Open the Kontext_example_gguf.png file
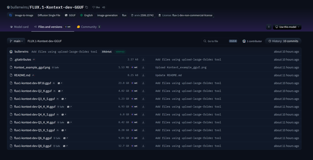Screen dimensions: 313x160 point(32,67)
